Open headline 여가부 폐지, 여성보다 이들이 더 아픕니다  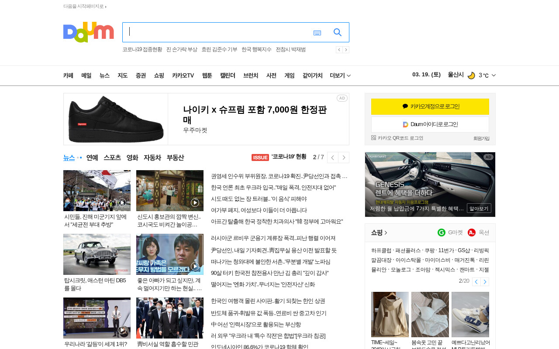pos(259,210)
